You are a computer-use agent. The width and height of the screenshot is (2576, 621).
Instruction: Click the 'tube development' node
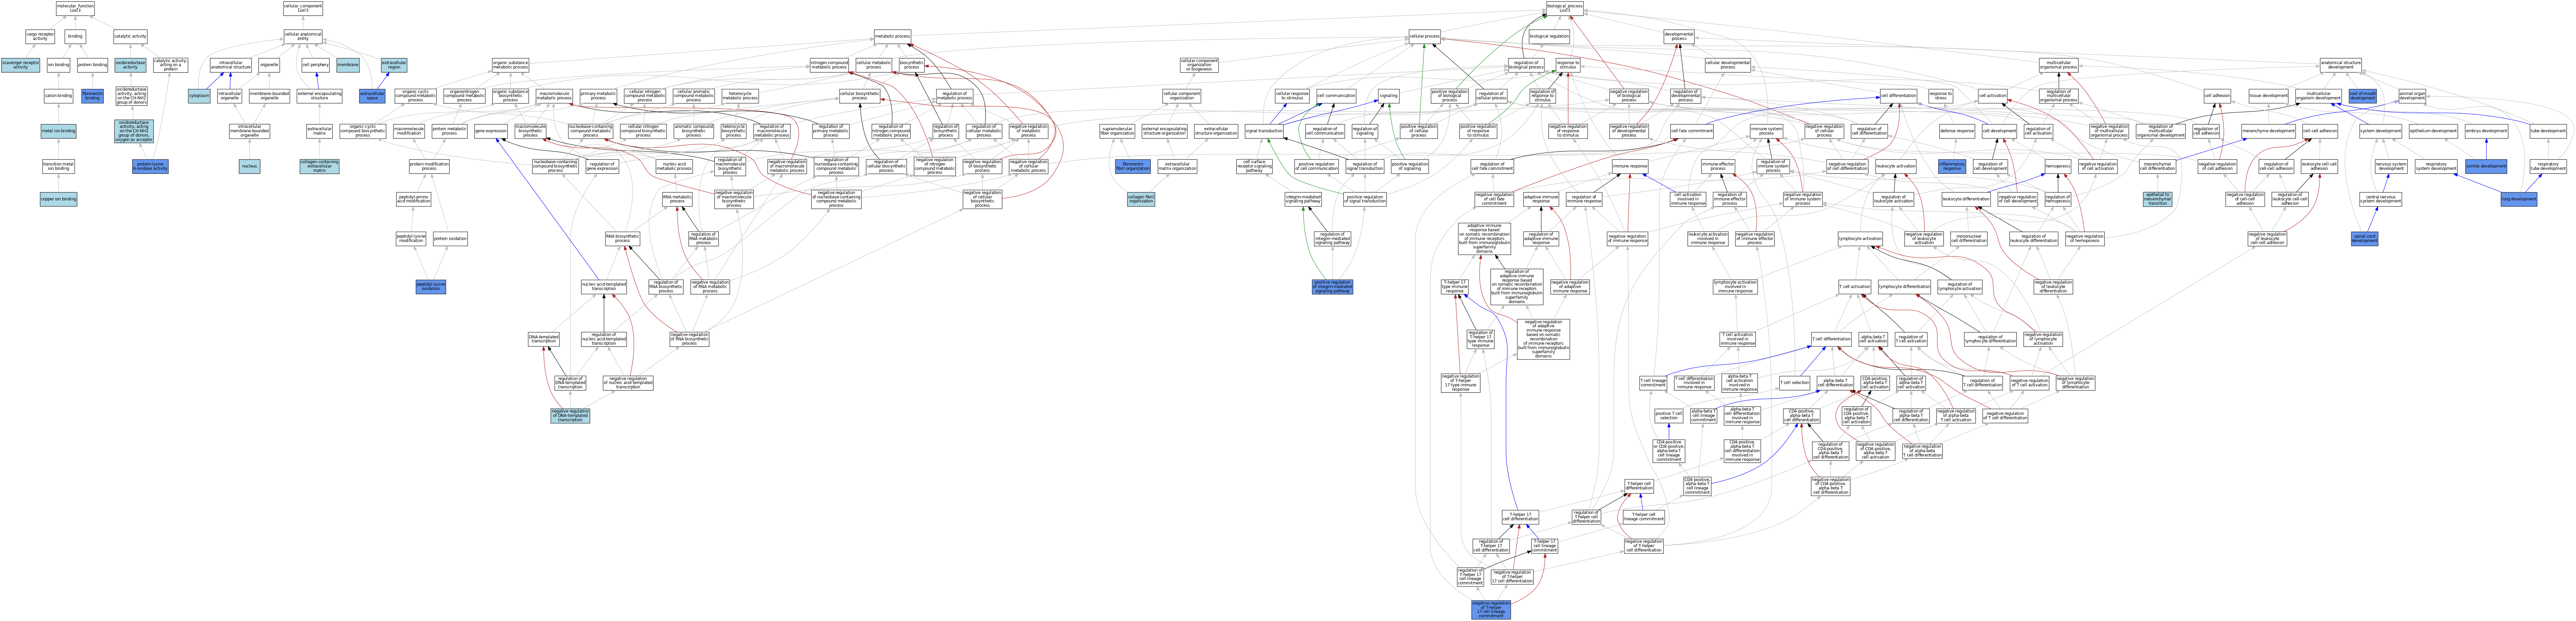pos(2548,131)
